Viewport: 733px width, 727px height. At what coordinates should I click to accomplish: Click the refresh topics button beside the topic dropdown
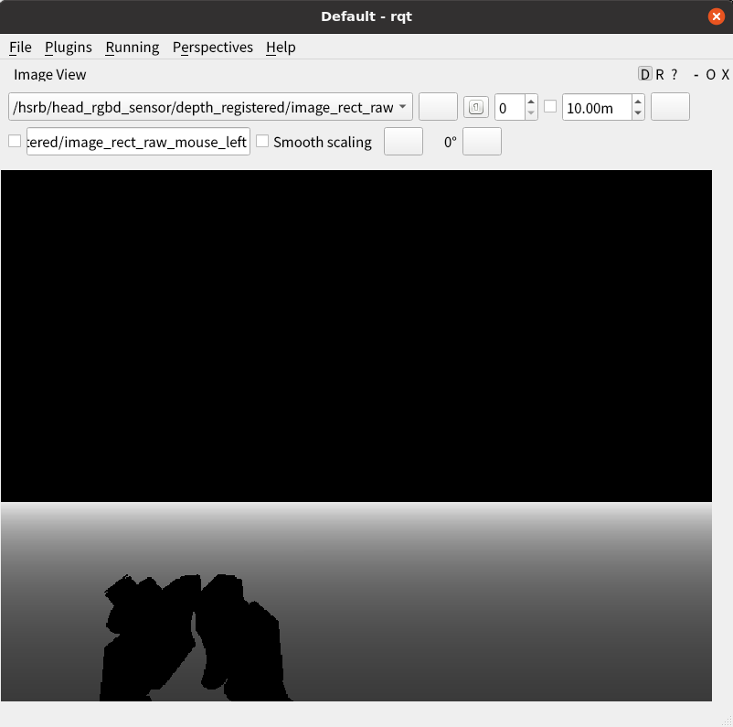pos(438,107)
